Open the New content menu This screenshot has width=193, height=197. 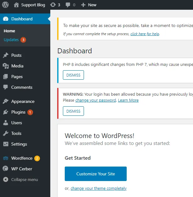[92, 5]
